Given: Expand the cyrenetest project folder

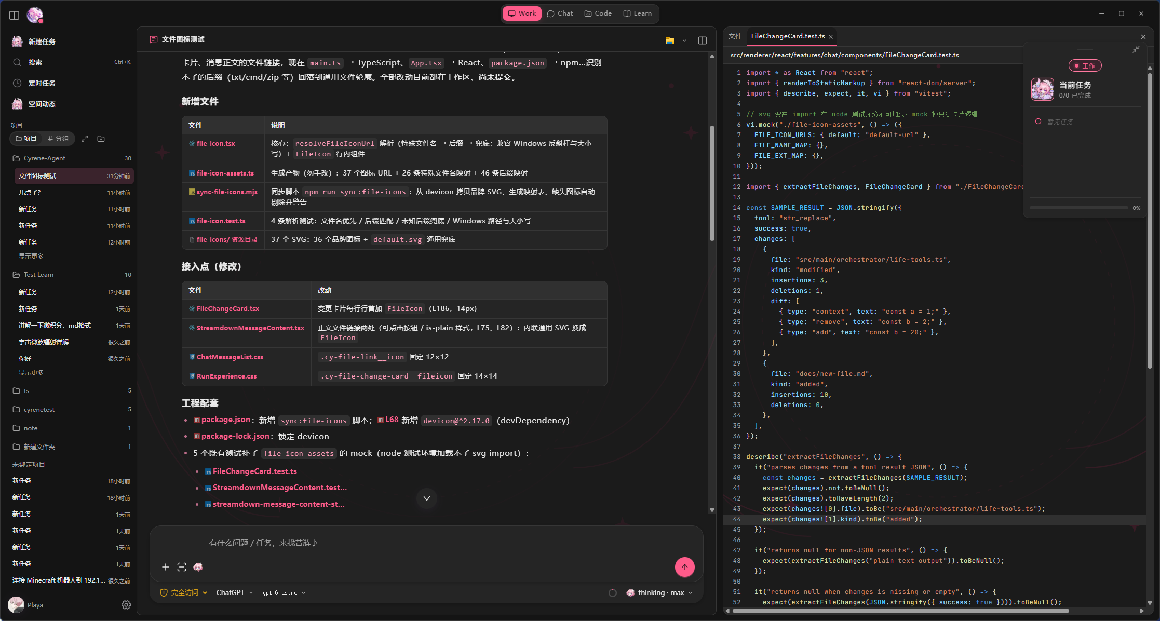Looking at the screenshot, I should point(72,410).
